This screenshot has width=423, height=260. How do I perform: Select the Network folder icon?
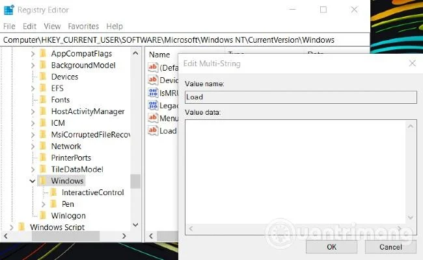[43, 146]
